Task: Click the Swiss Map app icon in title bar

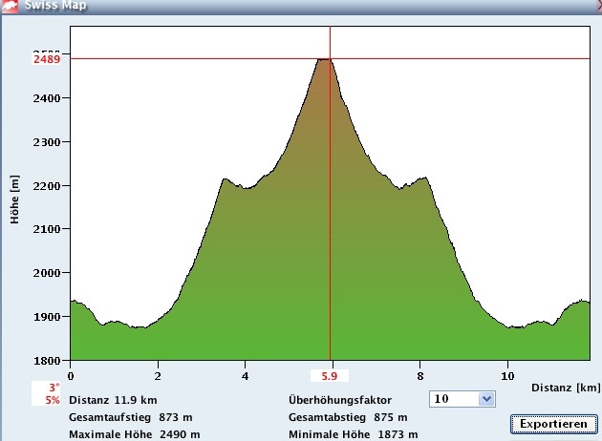Action: click(x=10, y=5)
